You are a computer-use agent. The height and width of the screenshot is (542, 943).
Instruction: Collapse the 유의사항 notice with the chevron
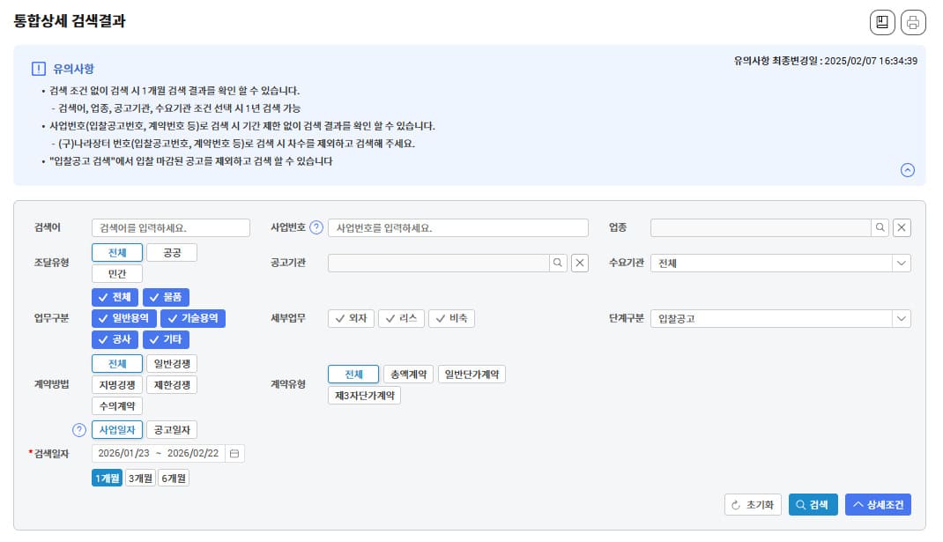pos(908,169)
